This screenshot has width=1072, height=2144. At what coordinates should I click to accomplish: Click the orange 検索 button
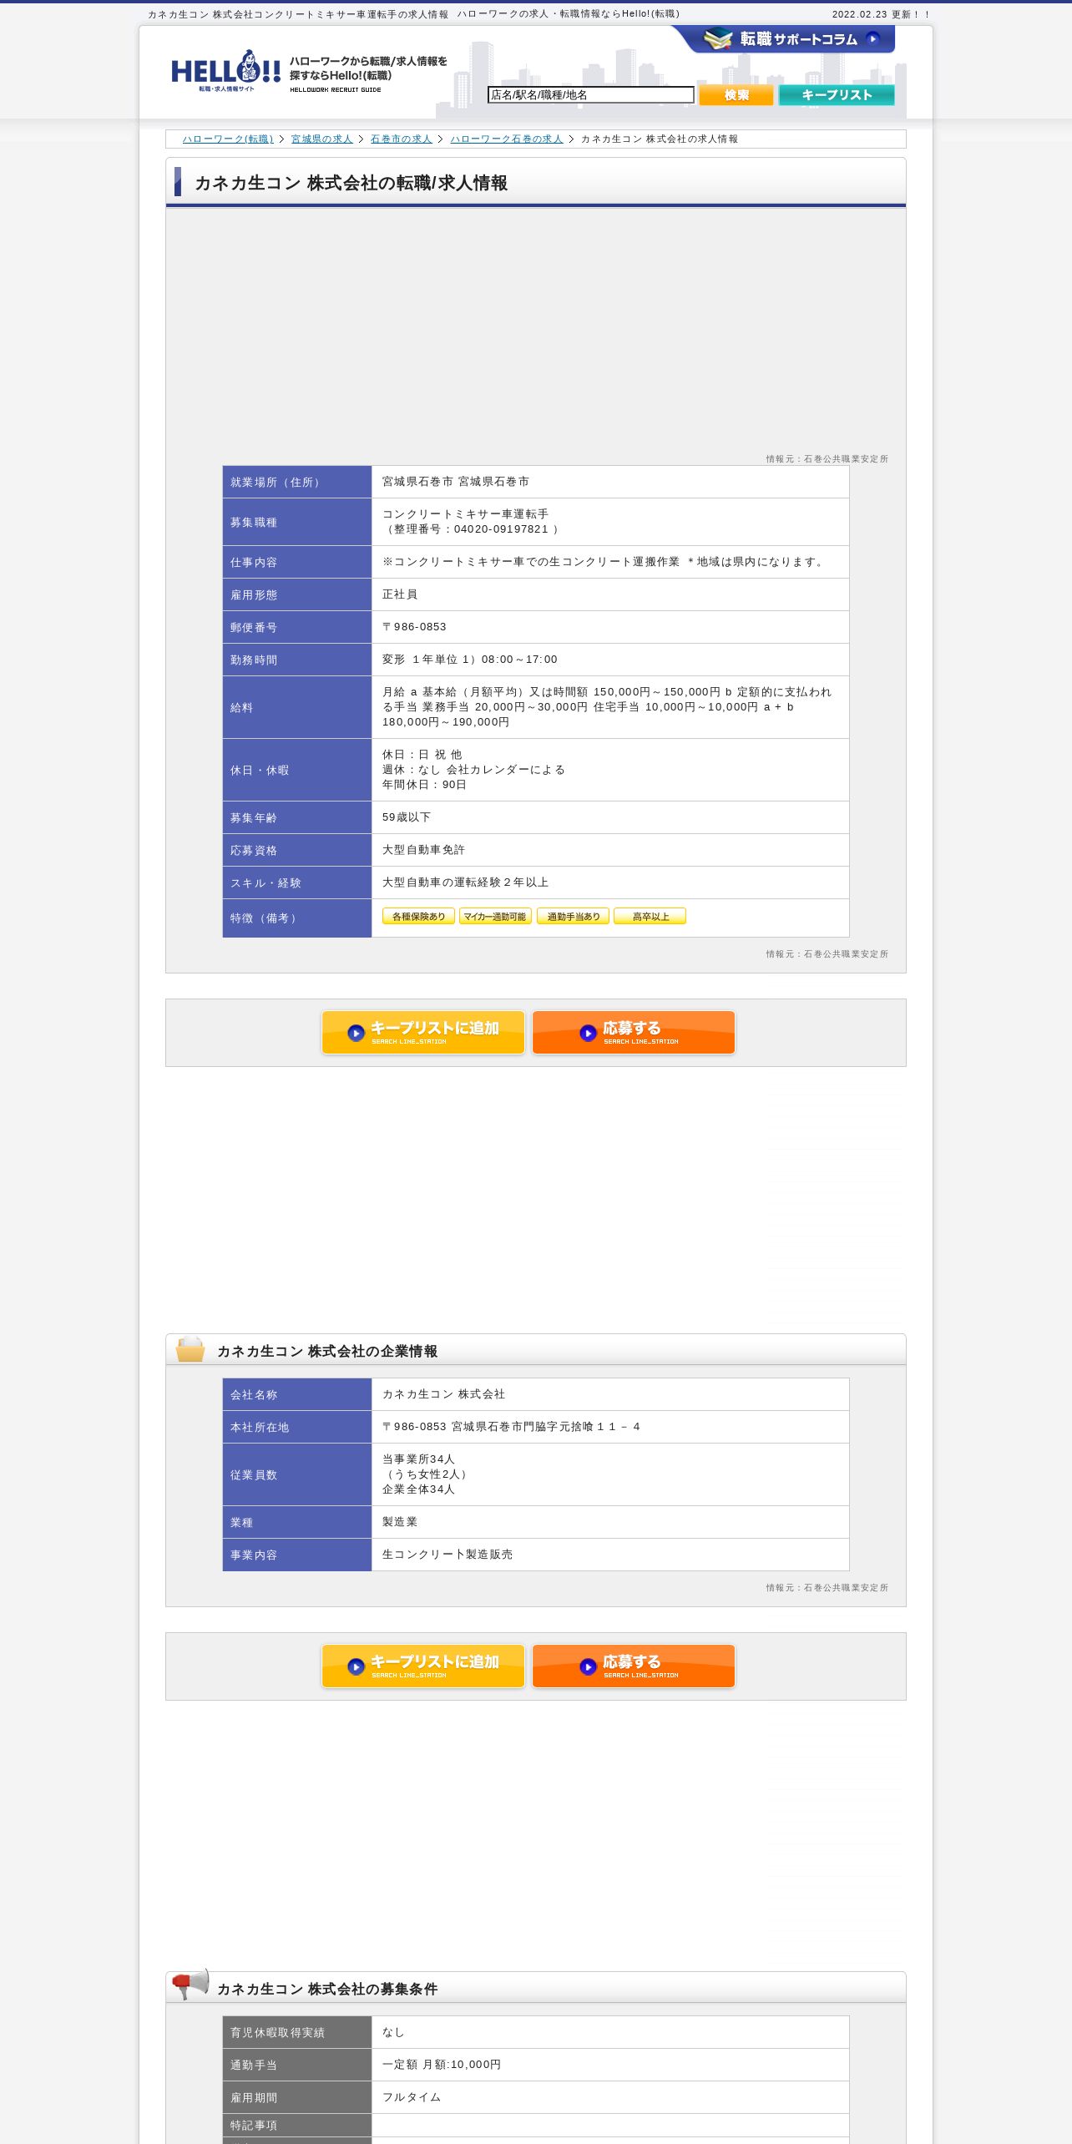pos(736,95)
